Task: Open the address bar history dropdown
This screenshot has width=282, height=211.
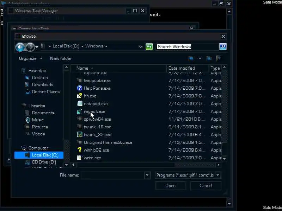Action: (140, 47)
